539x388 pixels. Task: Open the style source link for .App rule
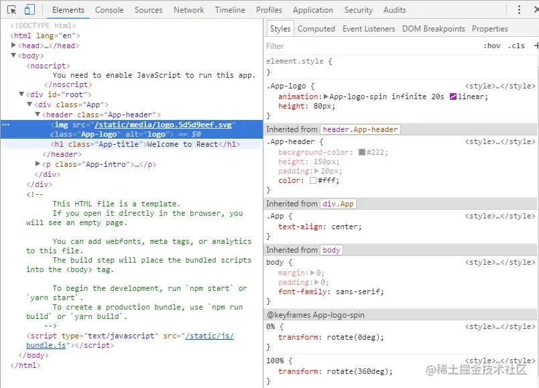point(500,216)
